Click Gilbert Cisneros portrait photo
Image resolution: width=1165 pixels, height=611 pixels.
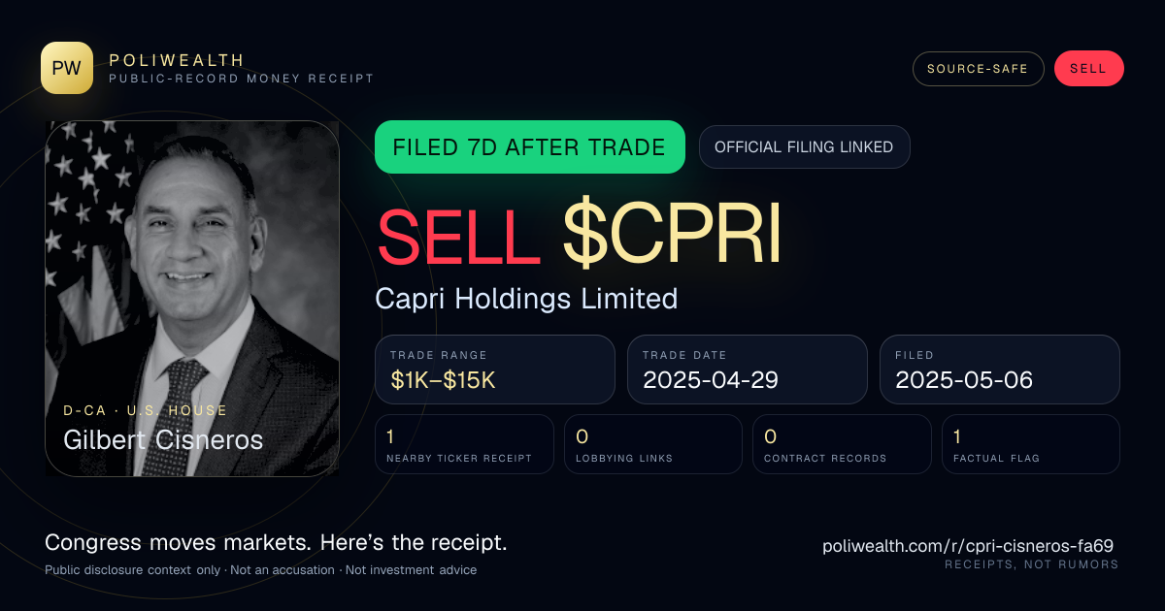(x=192, y=299)
